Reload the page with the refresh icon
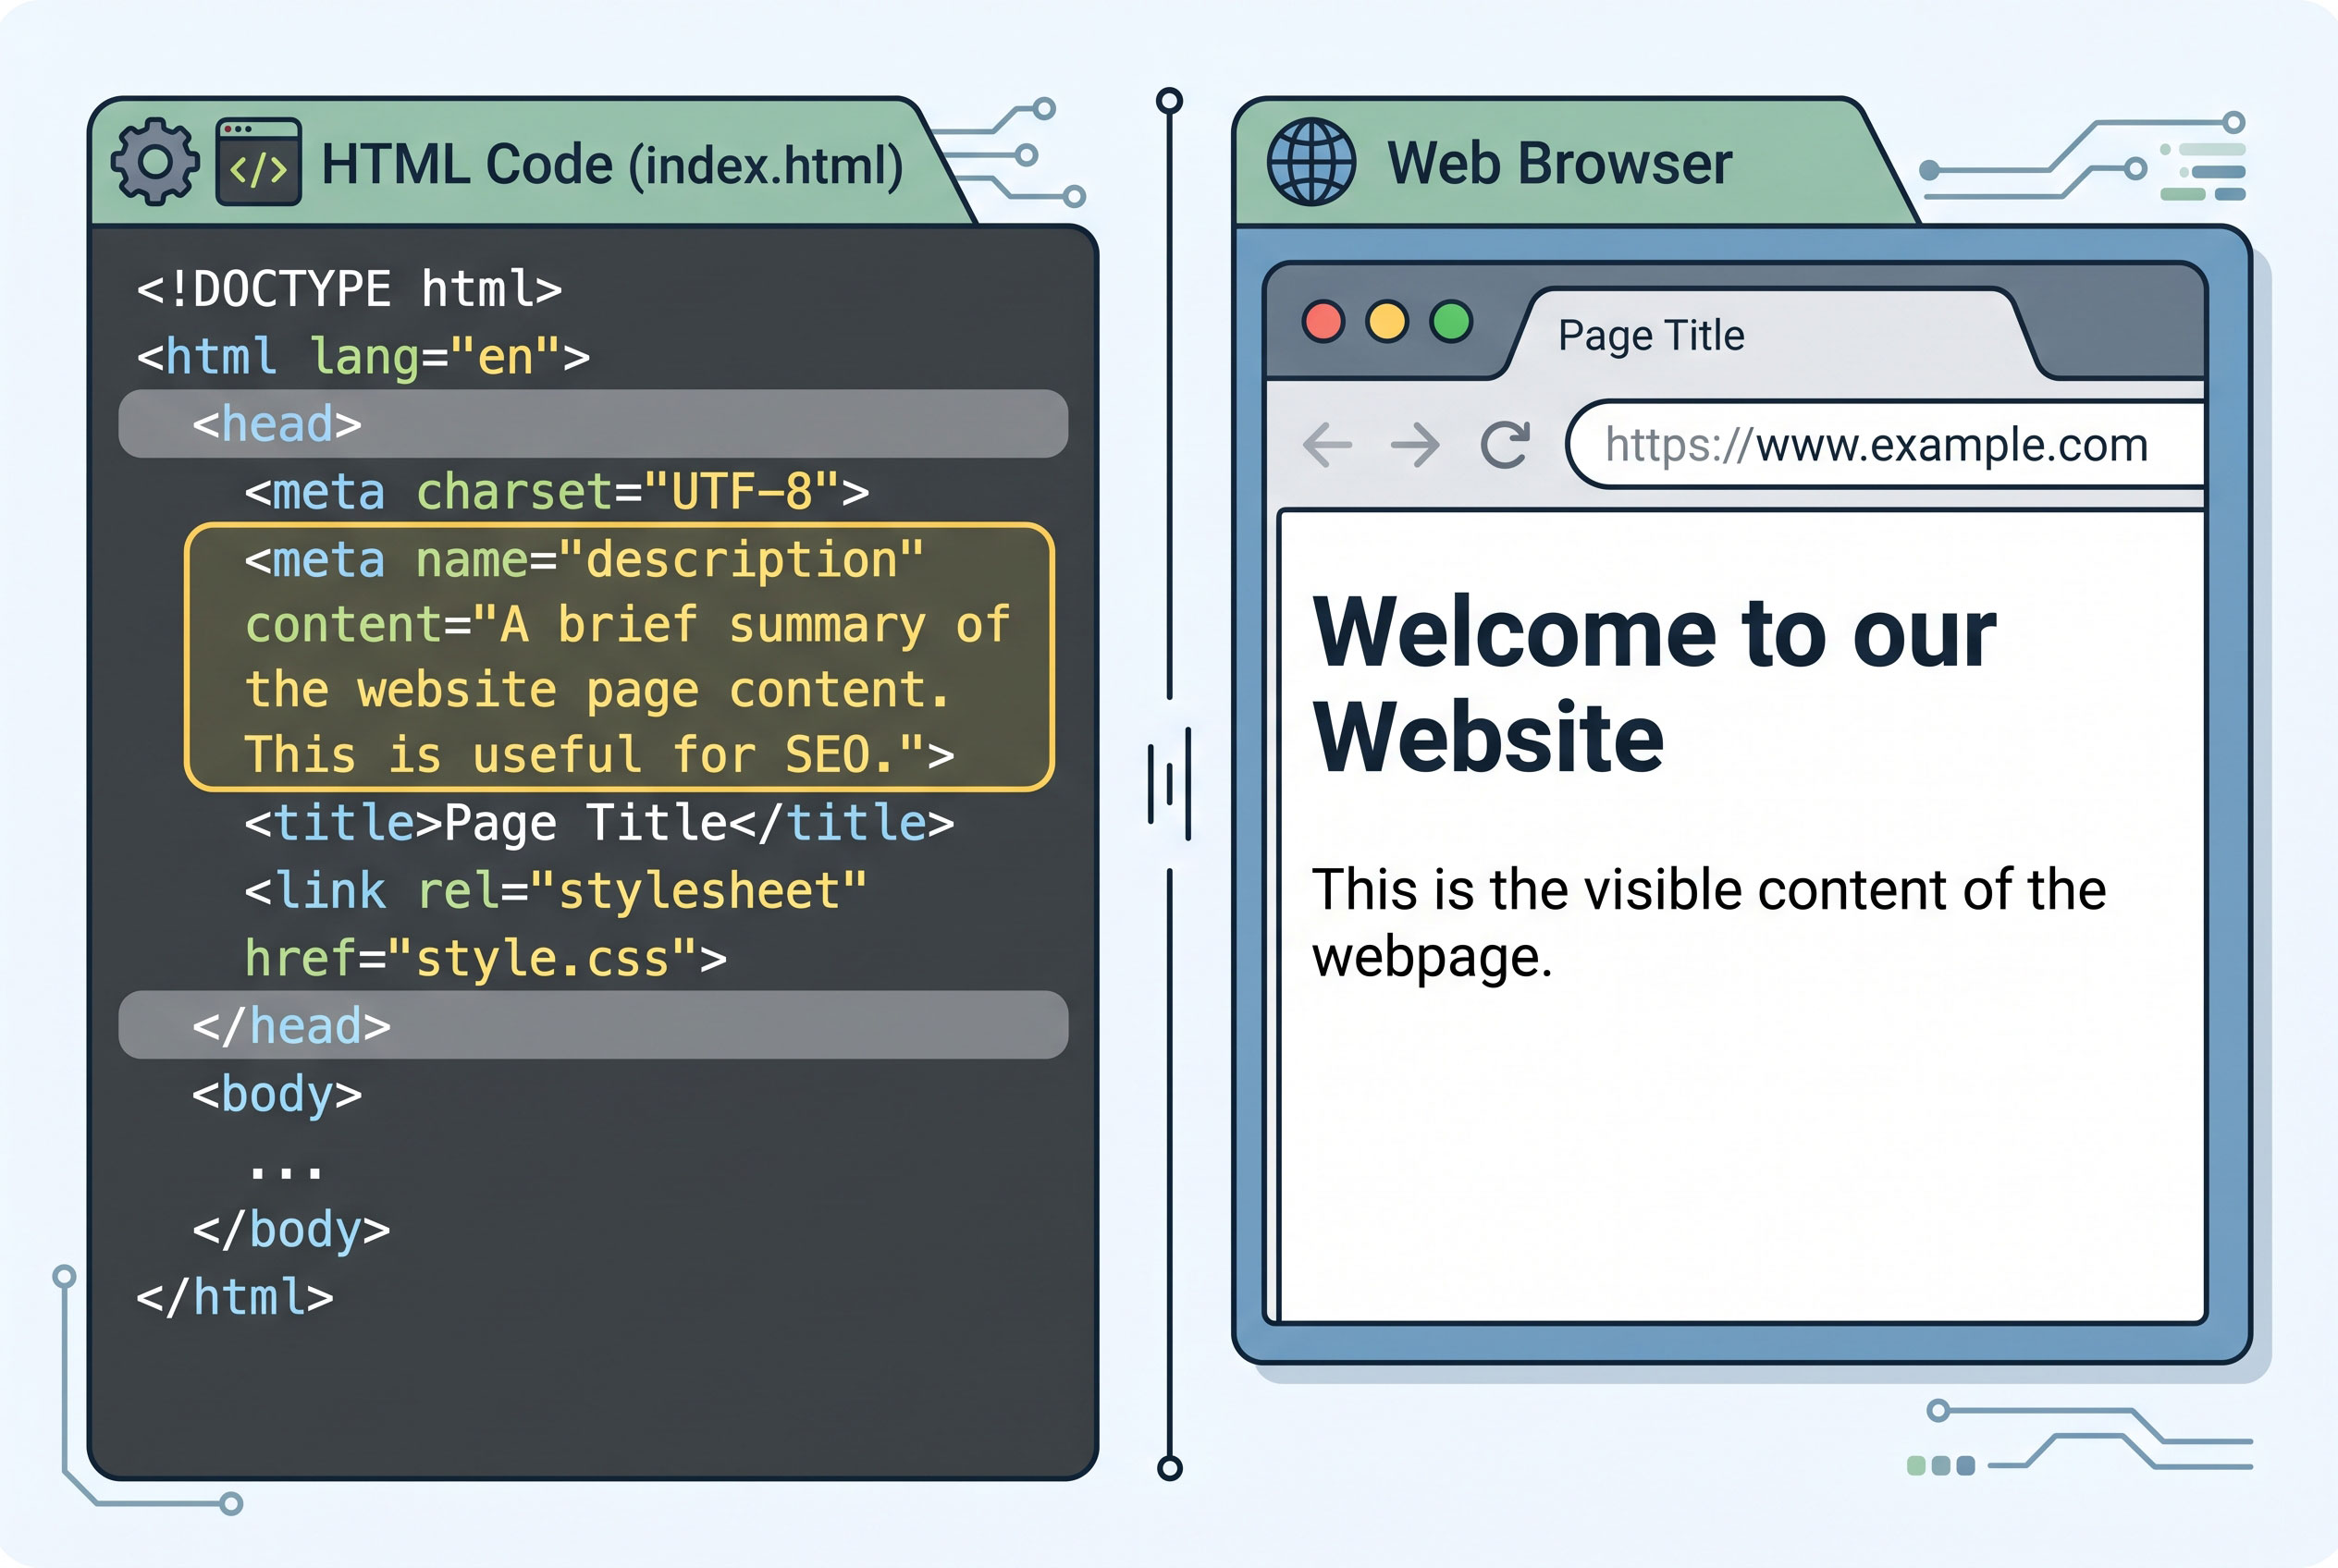 tap(1505, 445)
